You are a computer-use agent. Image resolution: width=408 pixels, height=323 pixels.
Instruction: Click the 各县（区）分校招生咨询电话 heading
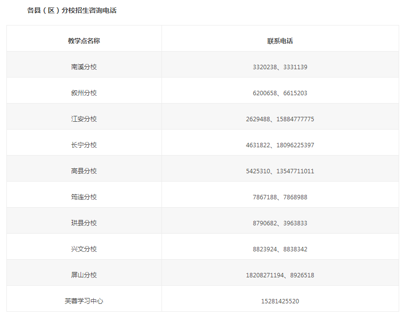(72, 10)
